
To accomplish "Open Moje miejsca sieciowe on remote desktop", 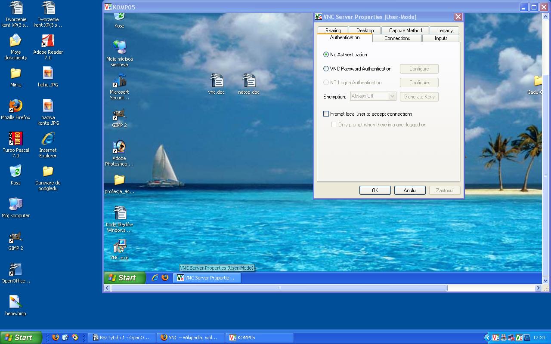I will [x=119, y=54].
